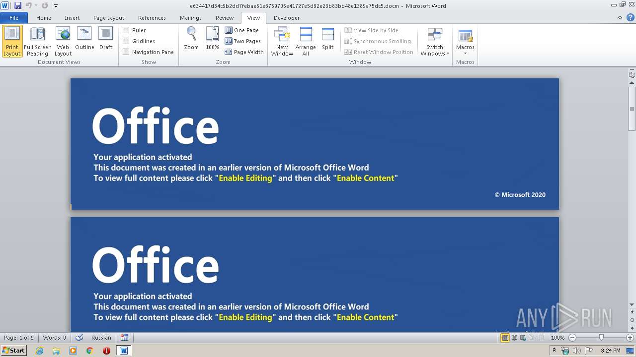The width and height of the screenshot is (636, 357).
Task: Enable the Gridlines checkbox
Action: point(126,41)
